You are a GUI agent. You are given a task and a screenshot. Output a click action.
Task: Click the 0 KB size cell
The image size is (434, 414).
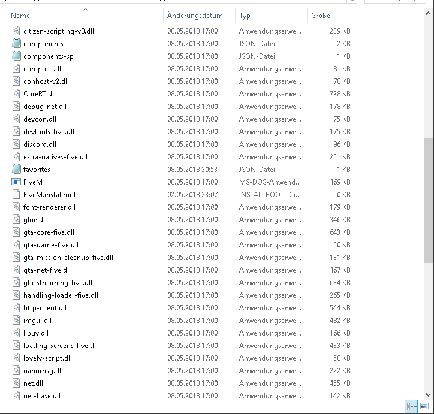(x=343, y=194)
